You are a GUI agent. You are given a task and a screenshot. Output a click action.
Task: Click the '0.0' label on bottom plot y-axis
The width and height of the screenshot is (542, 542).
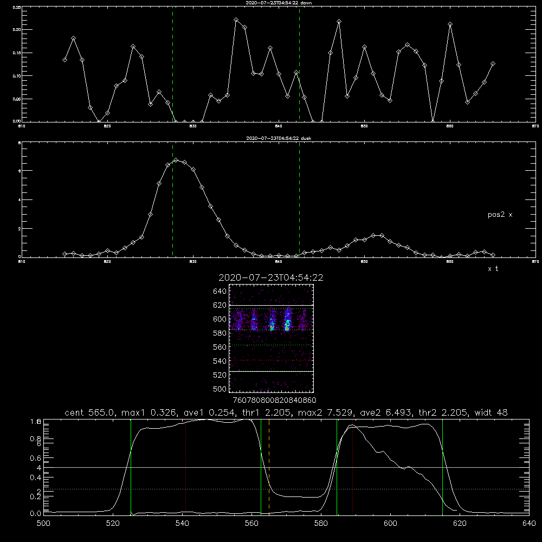point(35,513)
